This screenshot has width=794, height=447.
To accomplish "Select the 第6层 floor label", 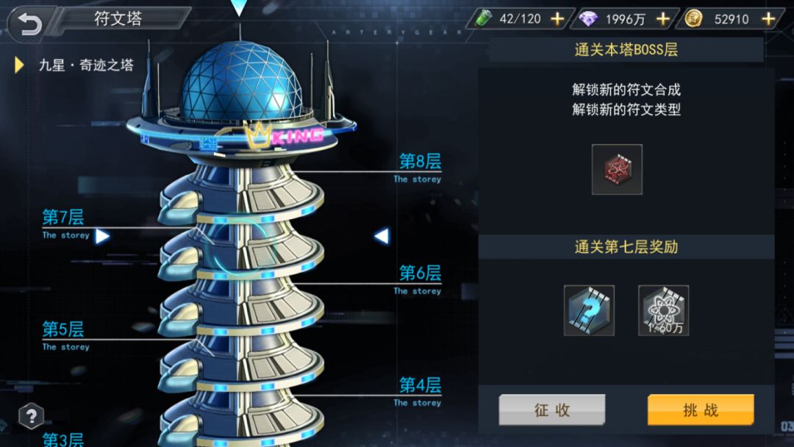I will click(420, 273).
